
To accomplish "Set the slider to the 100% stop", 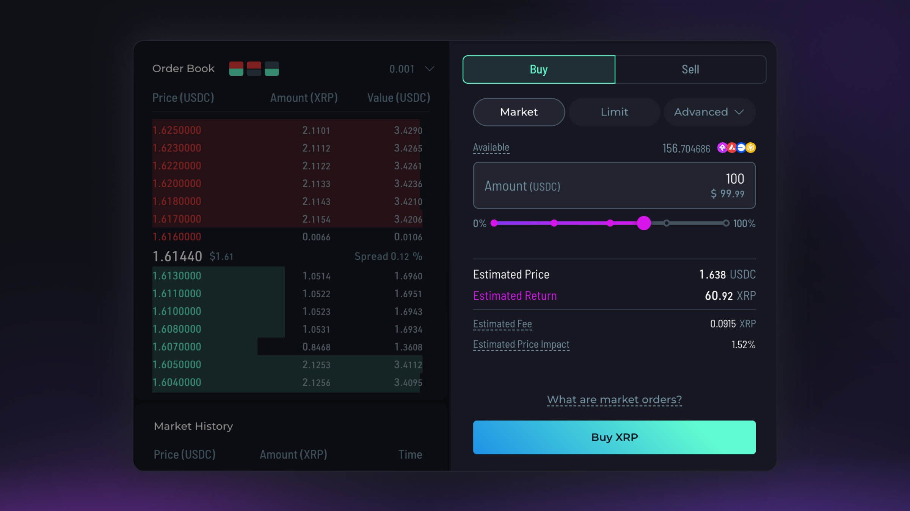I will click(726, 223).
